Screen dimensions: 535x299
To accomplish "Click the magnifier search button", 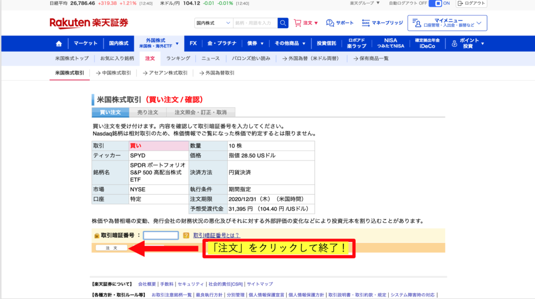I will (x=283, y=23).
